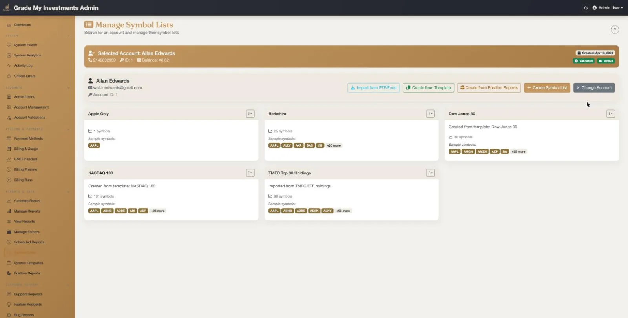Open System Health via its sidebar icon

click(x=9, y=45)
